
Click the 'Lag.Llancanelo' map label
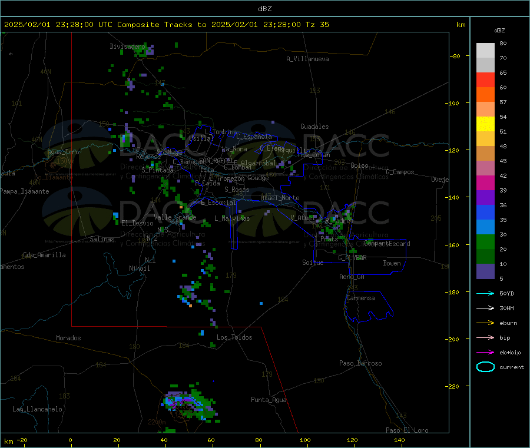[x=37, y=410]
